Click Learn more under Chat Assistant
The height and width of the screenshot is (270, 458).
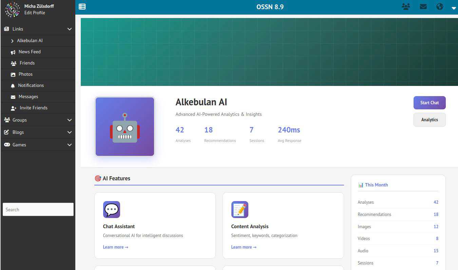pyautogui.click(x=115, y=247)
